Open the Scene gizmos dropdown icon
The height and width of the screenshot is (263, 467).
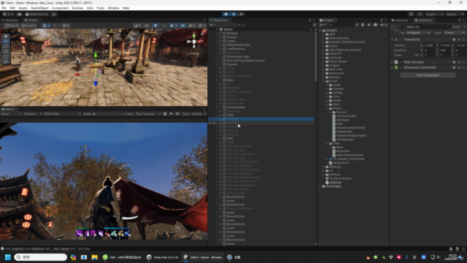pyautogui.click(x=201, y=26)
